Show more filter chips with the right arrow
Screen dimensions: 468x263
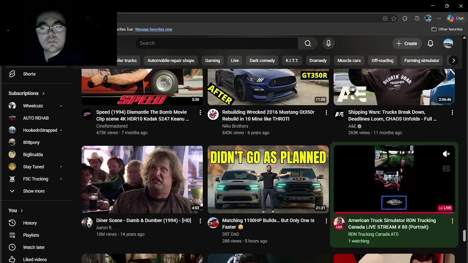[453, 61]
